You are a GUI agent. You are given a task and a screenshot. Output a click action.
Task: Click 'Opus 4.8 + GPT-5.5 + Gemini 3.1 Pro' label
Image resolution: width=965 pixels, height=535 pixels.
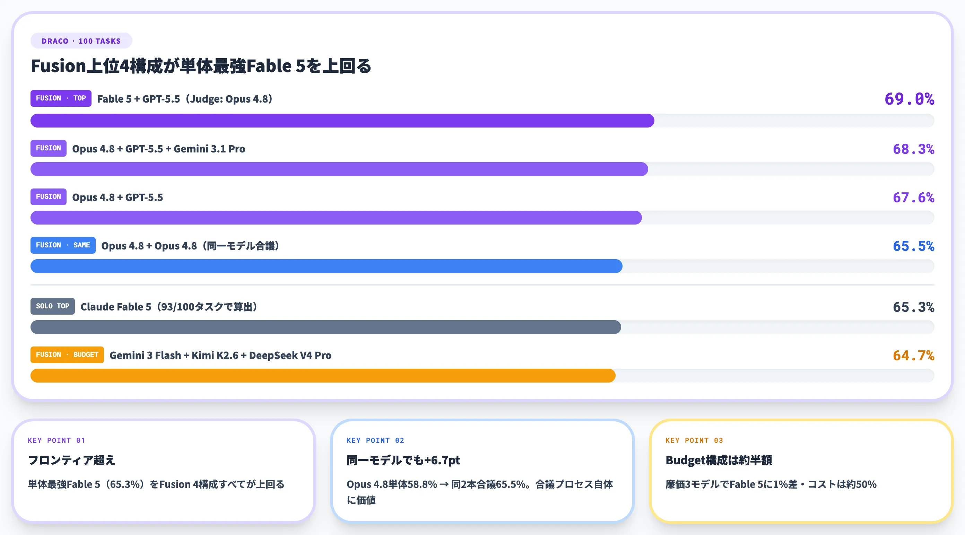click(158, 149)
